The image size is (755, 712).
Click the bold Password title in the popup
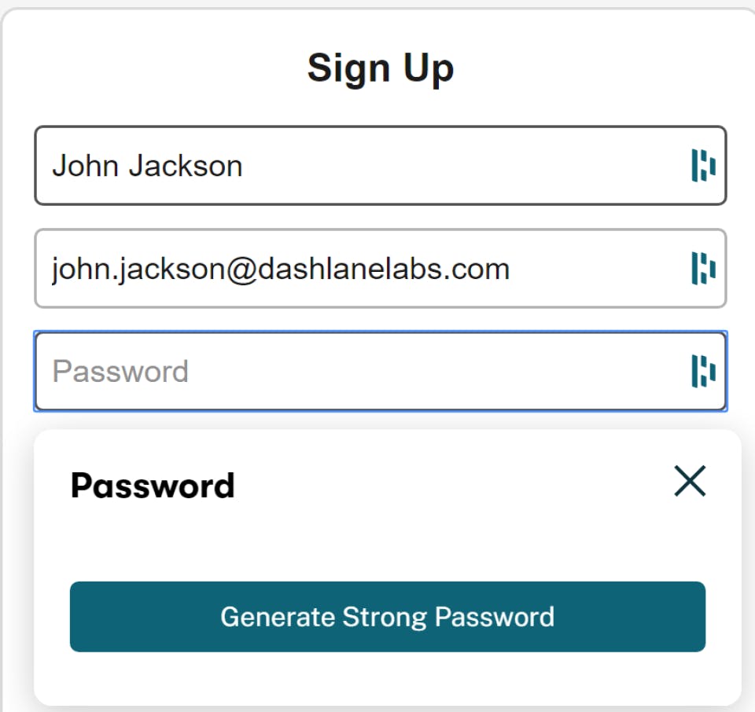153,486
